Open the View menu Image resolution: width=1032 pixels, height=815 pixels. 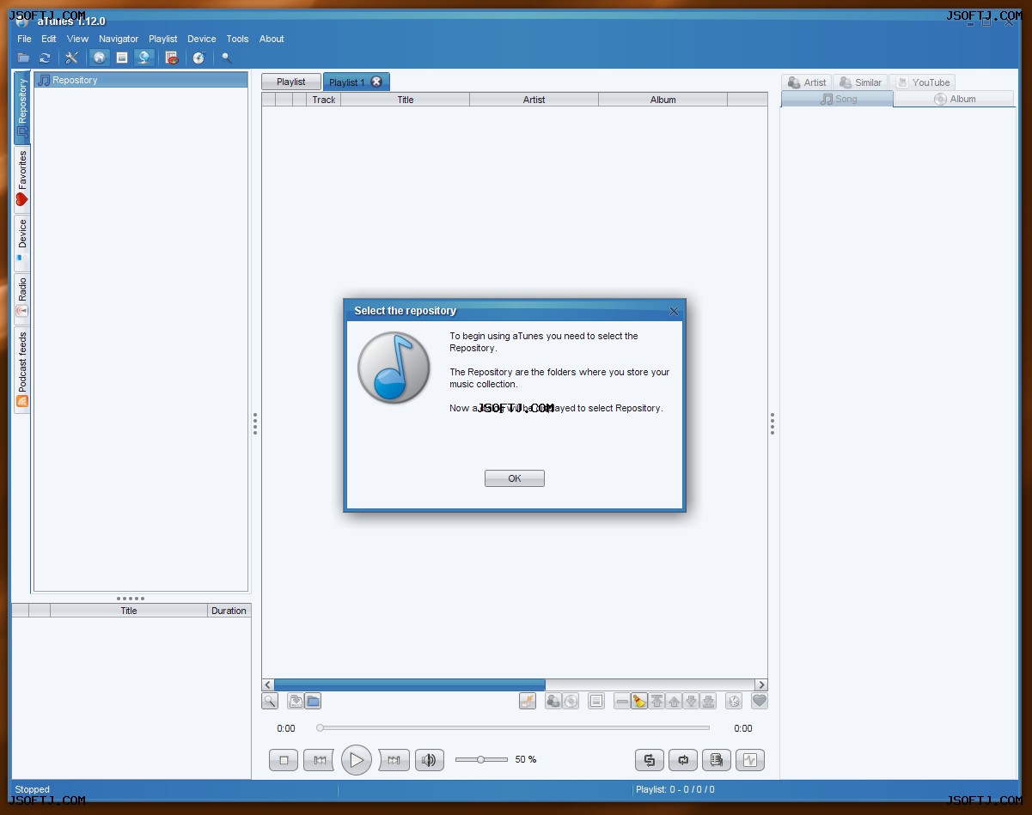77,39
